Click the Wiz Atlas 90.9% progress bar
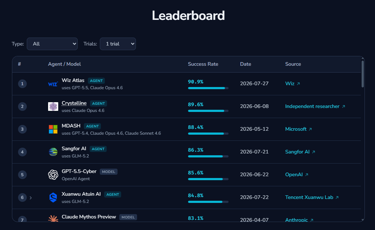This screenshot has height=230, width=375. [x=208, y=88]
